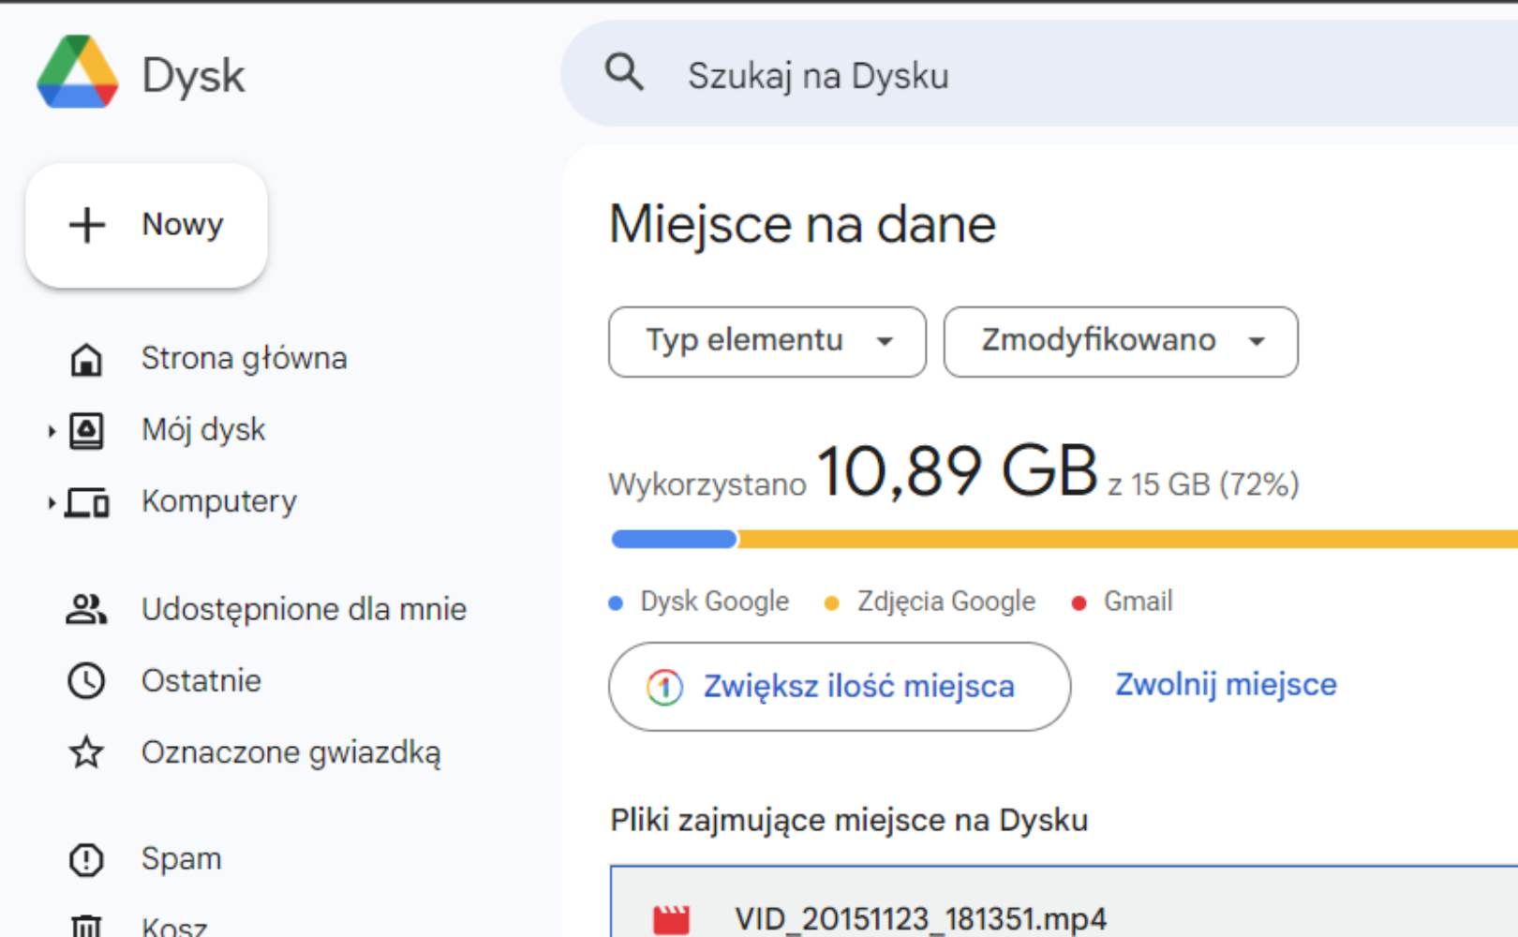This screenshot has height=937, width=1518.
Task: Expand the Komputery tree
Action: pos(52,503)
